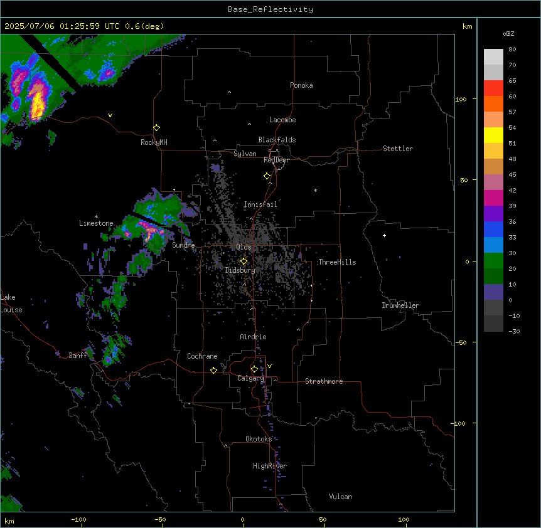The height and width of the screenshot is (528, 541).
Task: Click the Didsbury town label
Action: (240, 270)
